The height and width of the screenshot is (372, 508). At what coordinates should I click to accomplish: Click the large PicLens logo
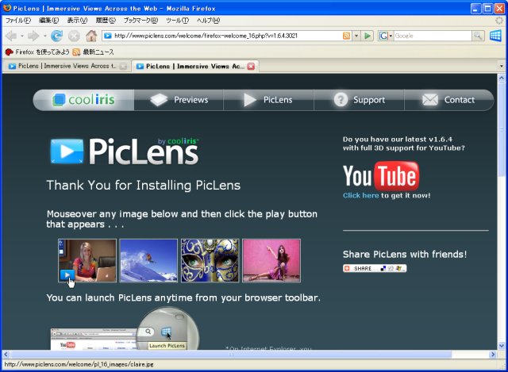(125, 151)
